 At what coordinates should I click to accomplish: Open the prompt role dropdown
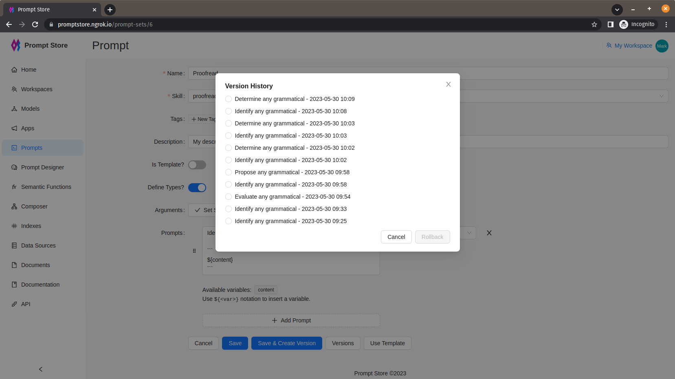click(469, 233)
